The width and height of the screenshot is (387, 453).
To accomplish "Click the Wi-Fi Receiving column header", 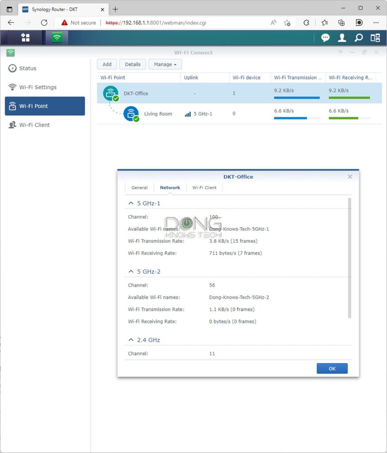I will (x=350, y=77).
